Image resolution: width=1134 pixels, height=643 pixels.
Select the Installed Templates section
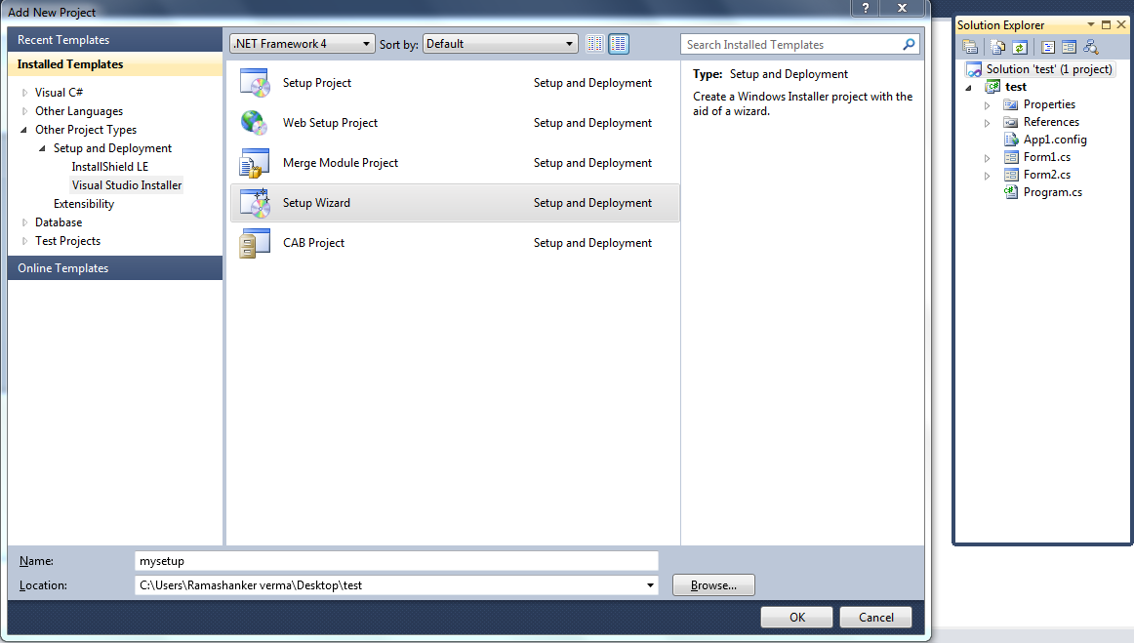[x=70, y=63]
